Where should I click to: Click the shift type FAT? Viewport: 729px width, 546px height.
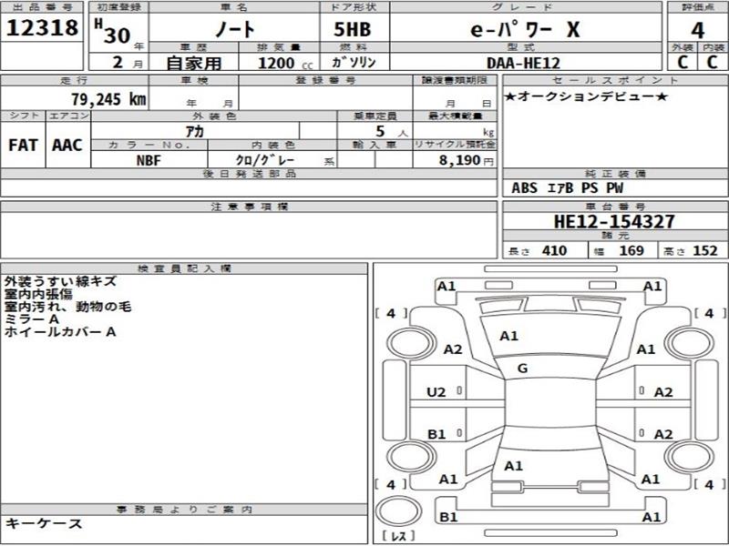23,146
